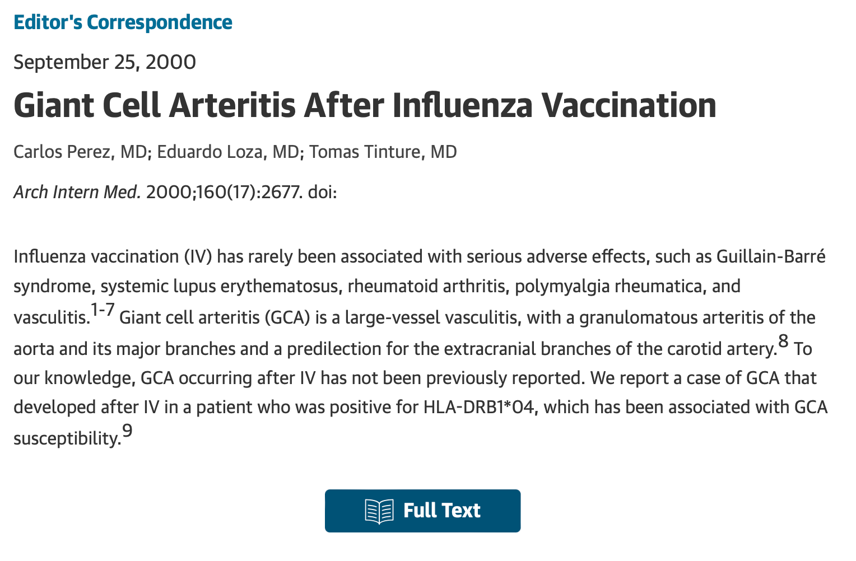Screen dimensions: 856x561
Task: Click the phrase polymyalgia rheumatica
Action: point(610,286)
